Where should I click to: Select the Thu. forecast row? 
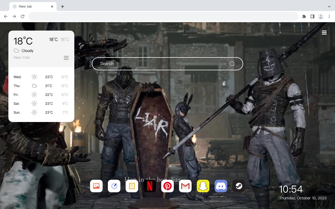[x=41, y=86]
